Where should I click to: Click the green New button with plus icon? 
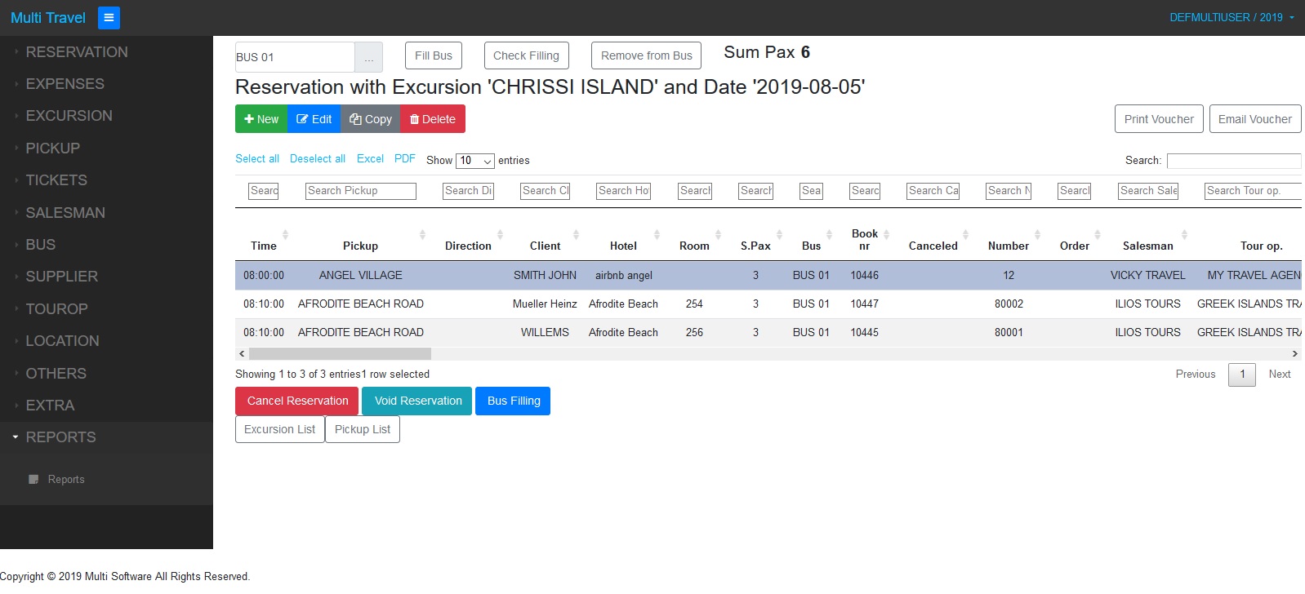[261, 119]
